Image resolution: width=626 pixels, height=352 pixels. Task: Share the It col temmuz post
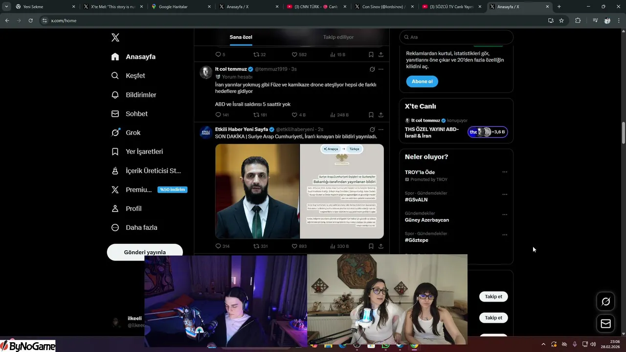pyautogui.click(x=381, y=115)
